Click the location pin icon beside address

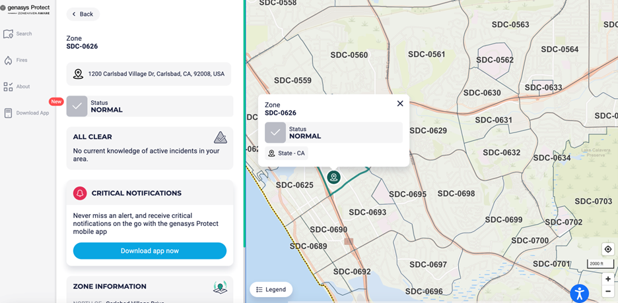pyautogui.click(x=78, y=74)
